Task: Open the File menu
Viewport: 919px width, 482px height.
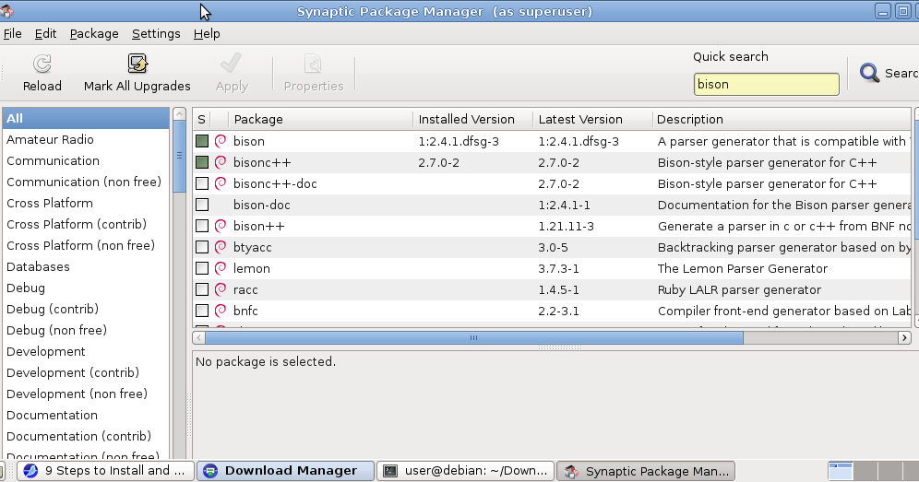Action: point(12,34)
